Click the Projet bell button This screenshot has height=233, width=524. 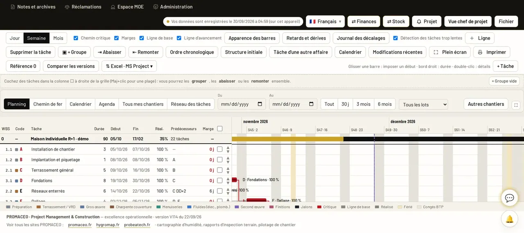coord(427,22)
